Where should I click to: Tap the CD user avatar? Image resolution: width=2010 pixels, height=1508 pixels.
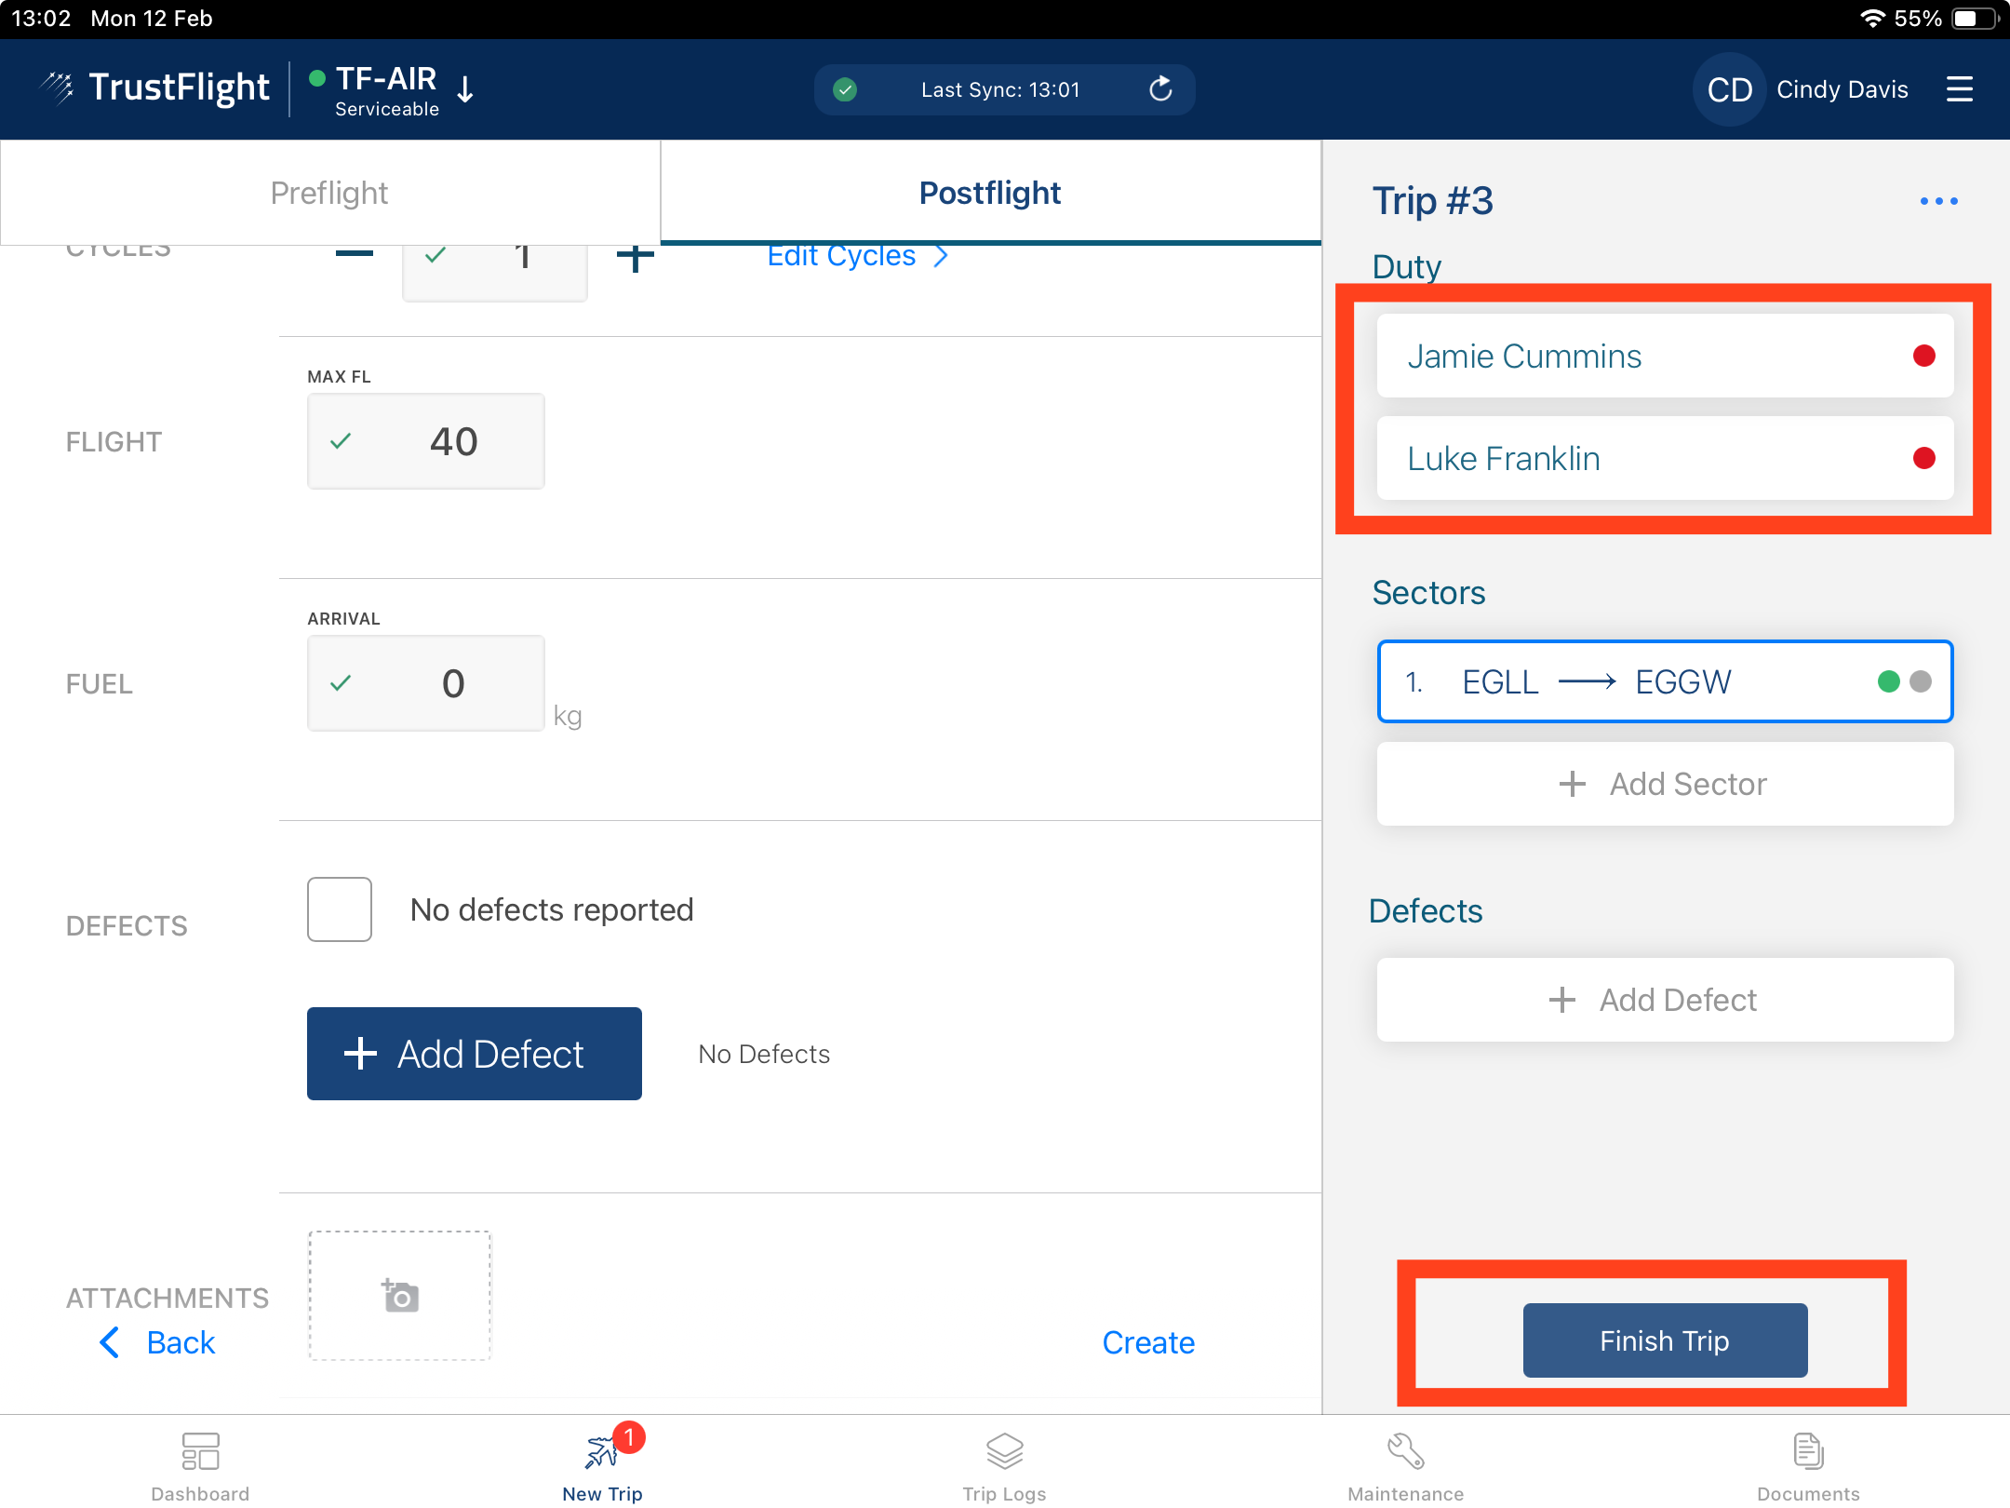[x=1729, y=89]
